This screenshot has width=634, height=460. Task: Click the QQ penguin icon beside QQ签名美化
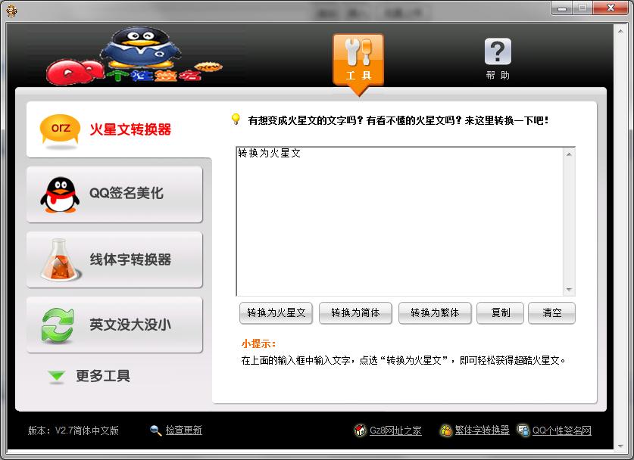60,194
